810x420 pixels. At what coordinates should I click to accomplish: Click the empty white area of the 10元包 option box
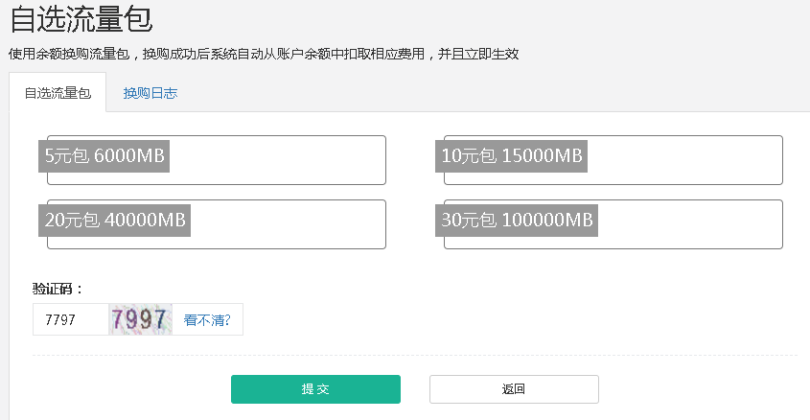click(x=684, y=160)
